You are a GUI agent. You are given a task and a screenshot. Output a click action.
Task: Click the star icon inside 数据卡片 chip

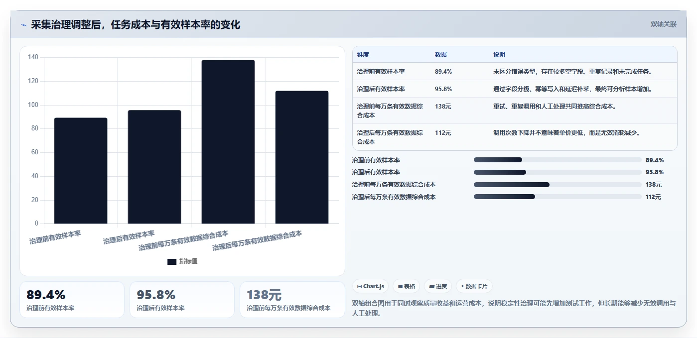tap(462, 286)
